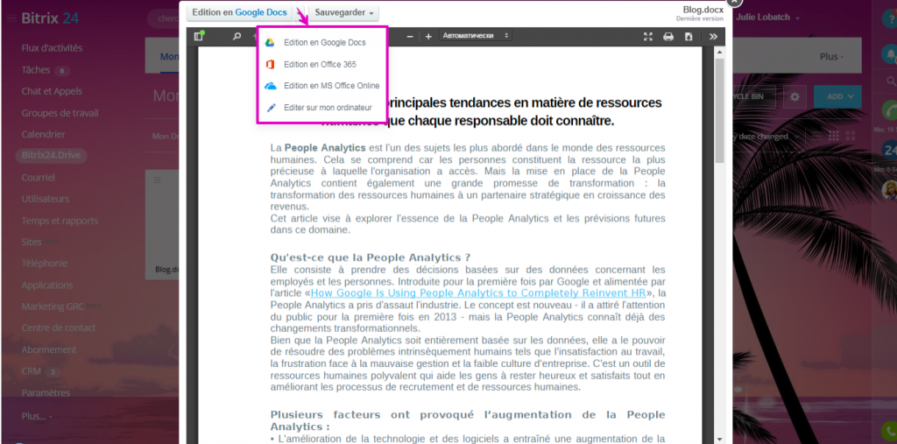Open the Julie Lobatch user menu
897x444 pixels.
767,18
